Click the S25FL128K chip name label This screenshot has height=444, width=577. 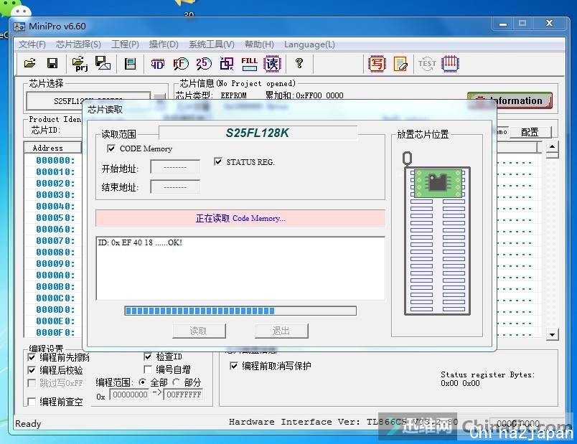click(x=258, y=133)
